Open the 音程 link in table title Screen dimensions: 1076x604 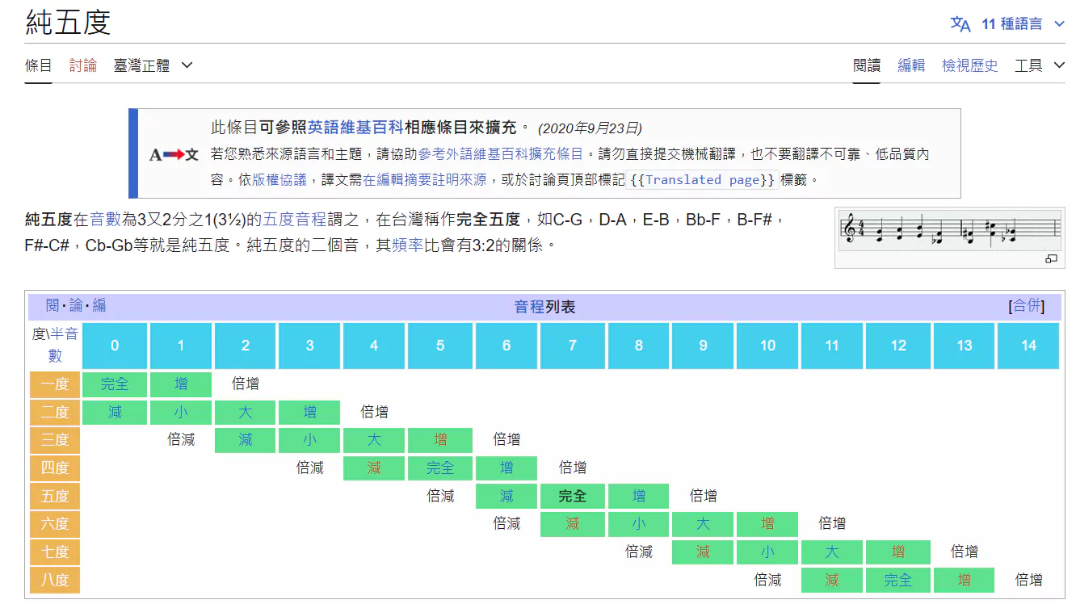click(529, 307)
